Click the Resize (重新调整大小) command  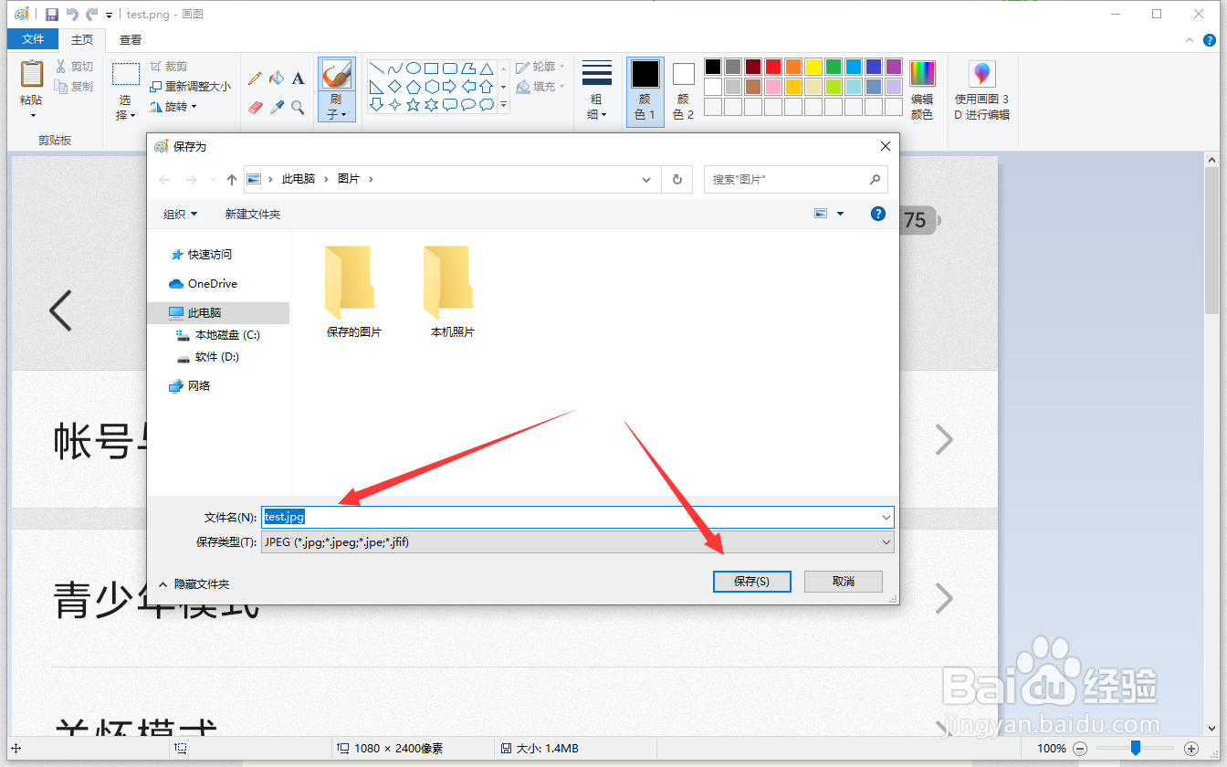[190, 87]
